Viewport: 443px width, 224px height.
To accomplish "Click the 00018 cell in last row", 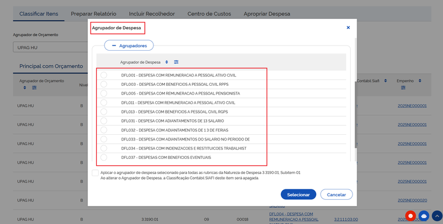I will pos(242,219).
